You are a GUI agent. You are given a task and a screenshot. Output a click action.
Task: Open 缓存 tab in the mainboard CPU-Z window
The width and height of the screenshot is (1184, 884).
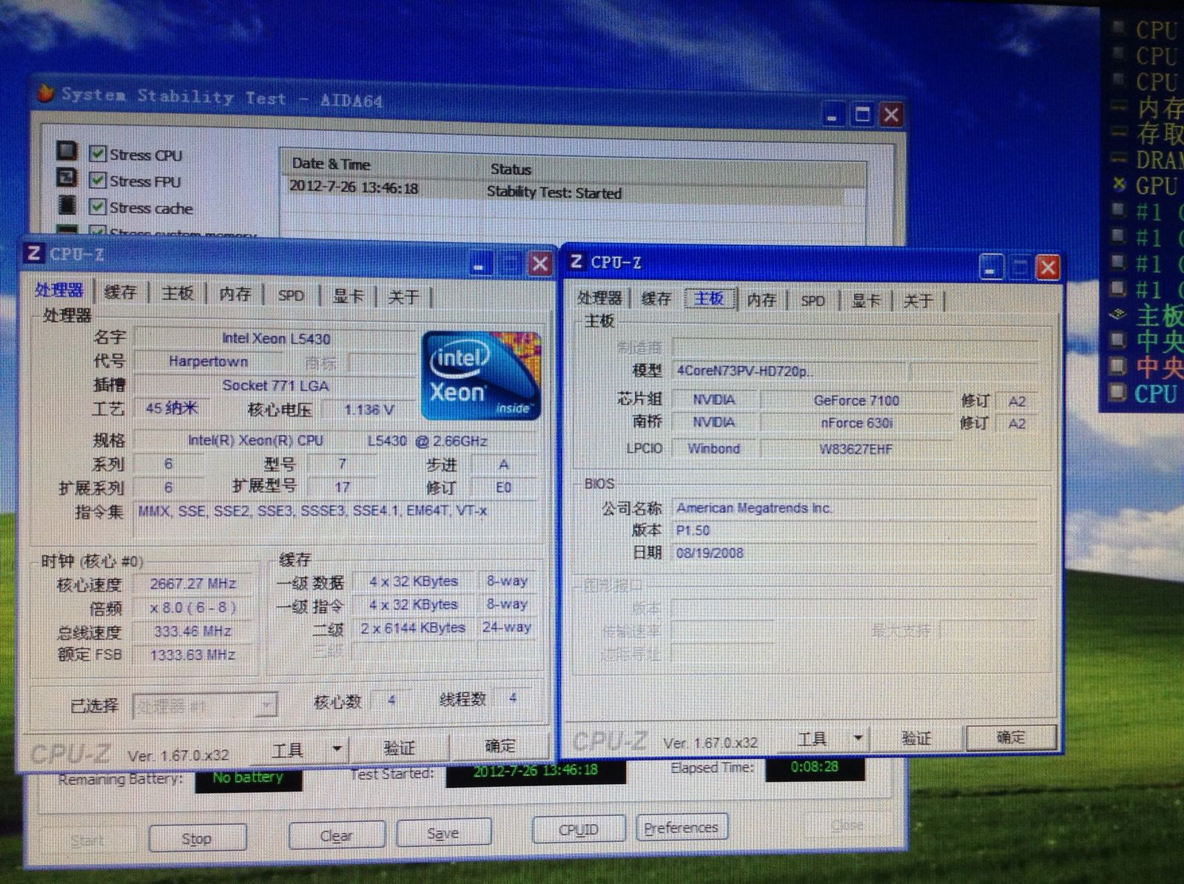coord(656,299)
